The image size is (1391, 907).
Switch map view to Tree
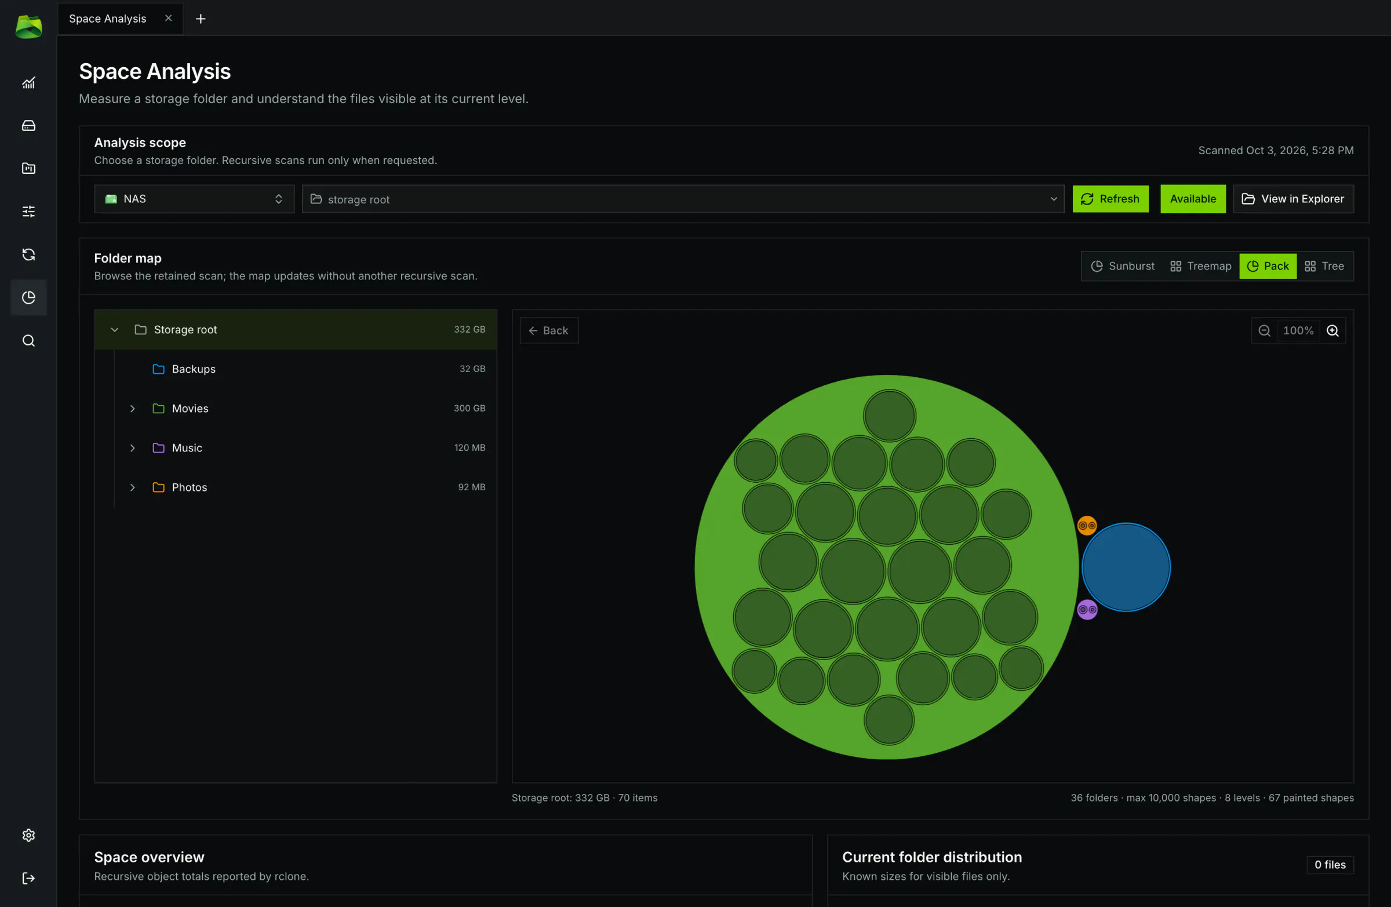click(x=1324, y=266)
